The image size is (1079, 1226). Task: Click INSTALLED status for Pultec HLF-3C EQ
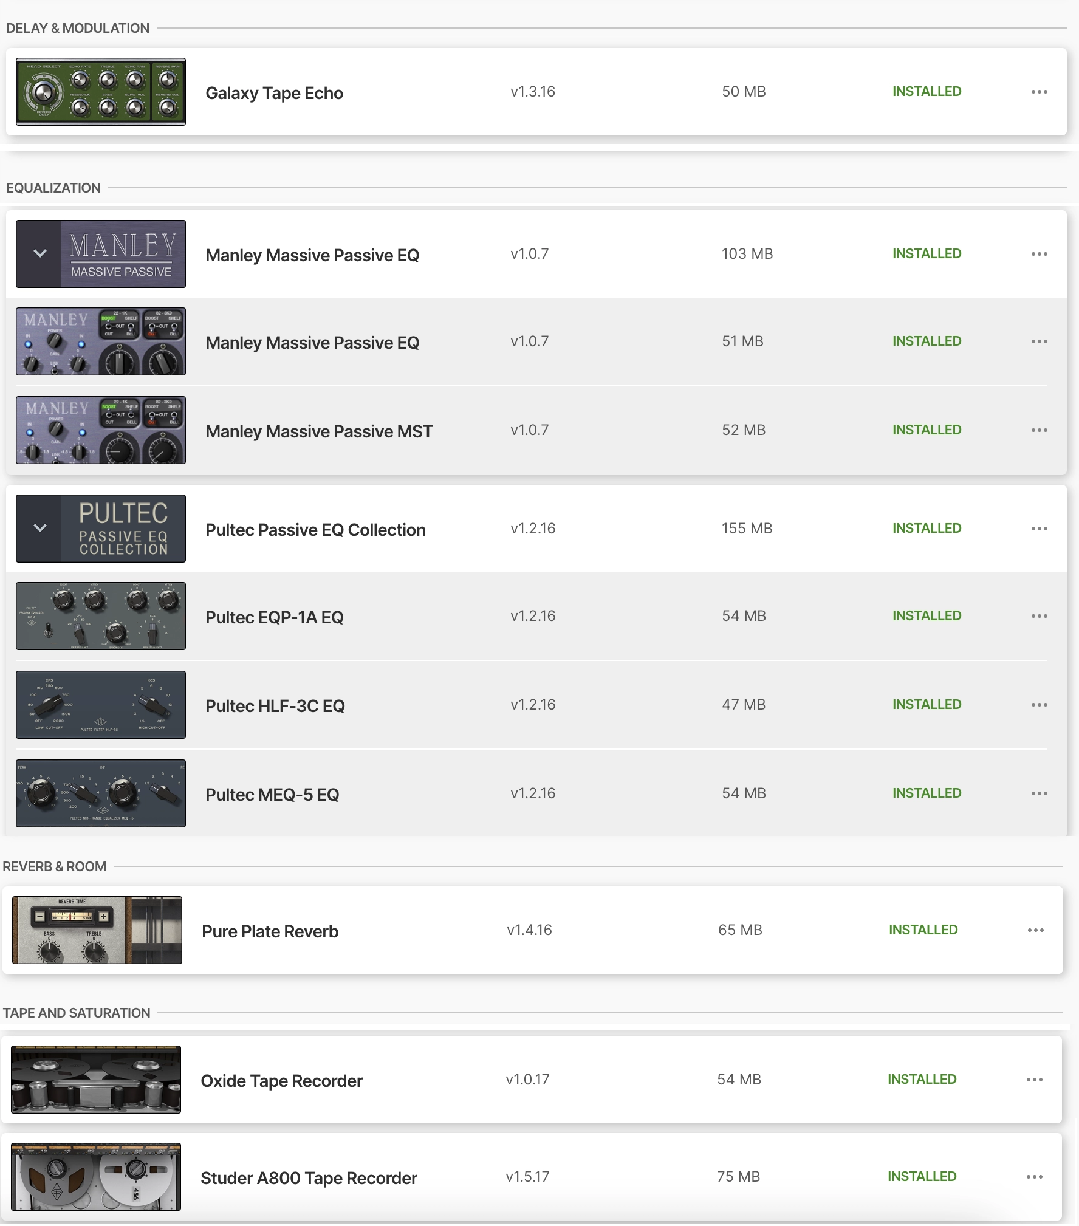tap(927, 705)
